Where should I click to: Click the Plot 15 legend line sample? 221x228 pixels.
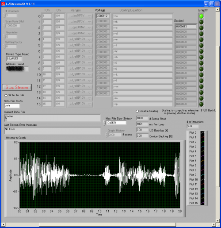[202, 203]
